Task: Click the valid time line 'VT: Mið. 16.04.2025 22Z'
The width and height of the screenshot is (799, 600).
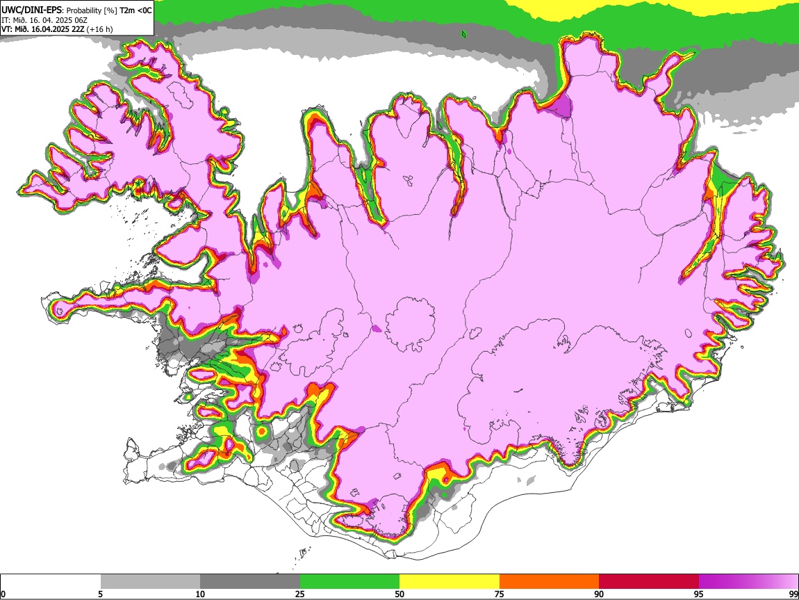Action: pyautogui.click(x=43, y=29)
